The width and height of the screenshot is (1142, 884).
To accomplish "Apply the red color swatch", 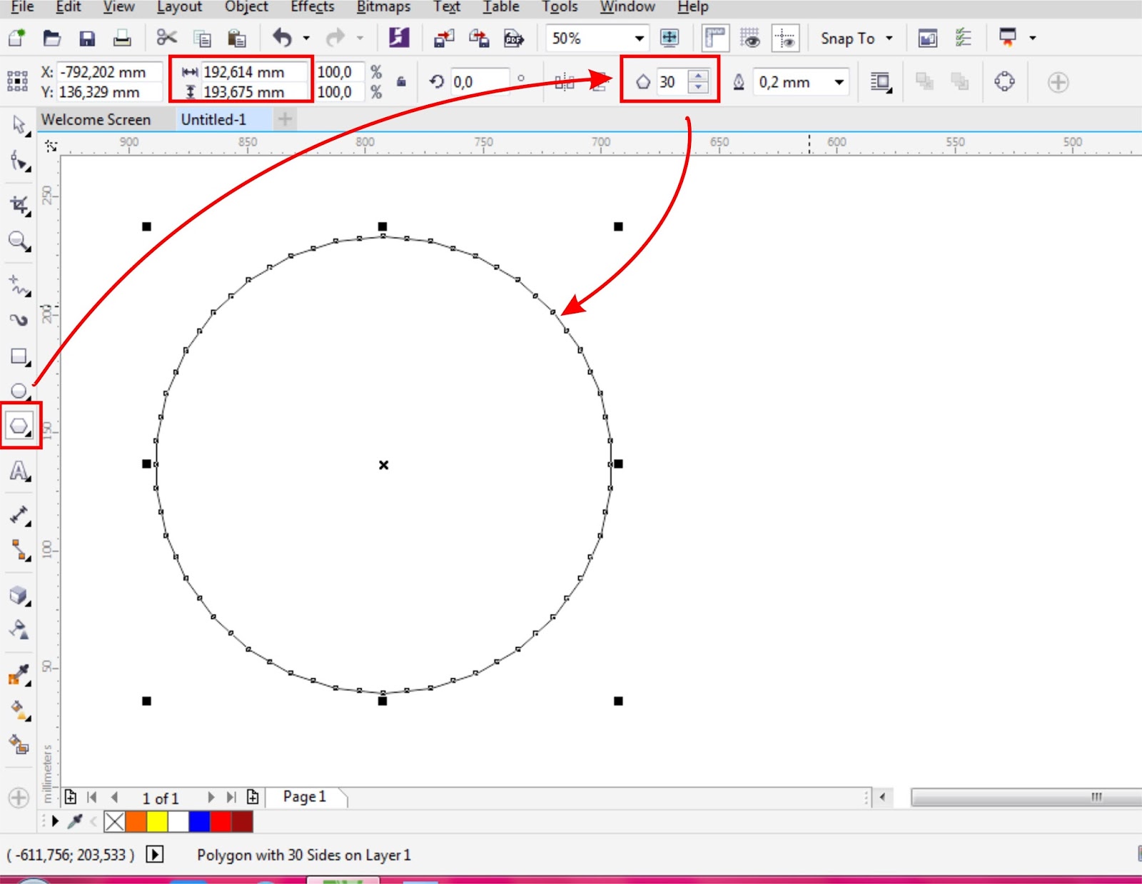I will point(220,822).
